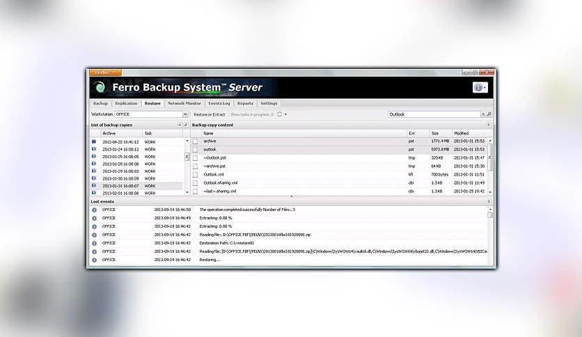
Task: Go to the Reports tab
Action: click(245, 104)
